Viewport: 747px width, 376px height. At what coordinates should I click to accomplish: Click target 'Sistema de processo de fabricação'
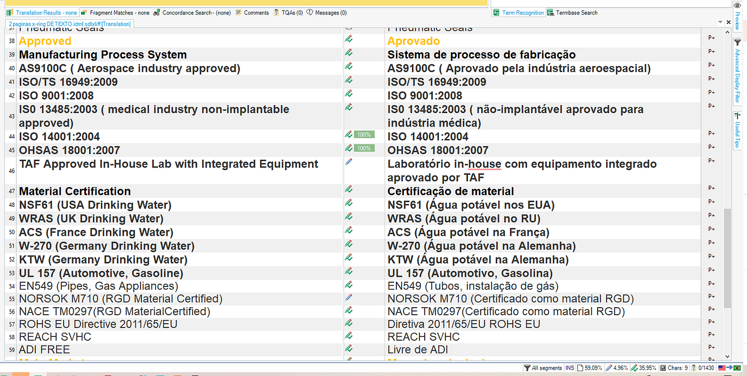(481, 55)
